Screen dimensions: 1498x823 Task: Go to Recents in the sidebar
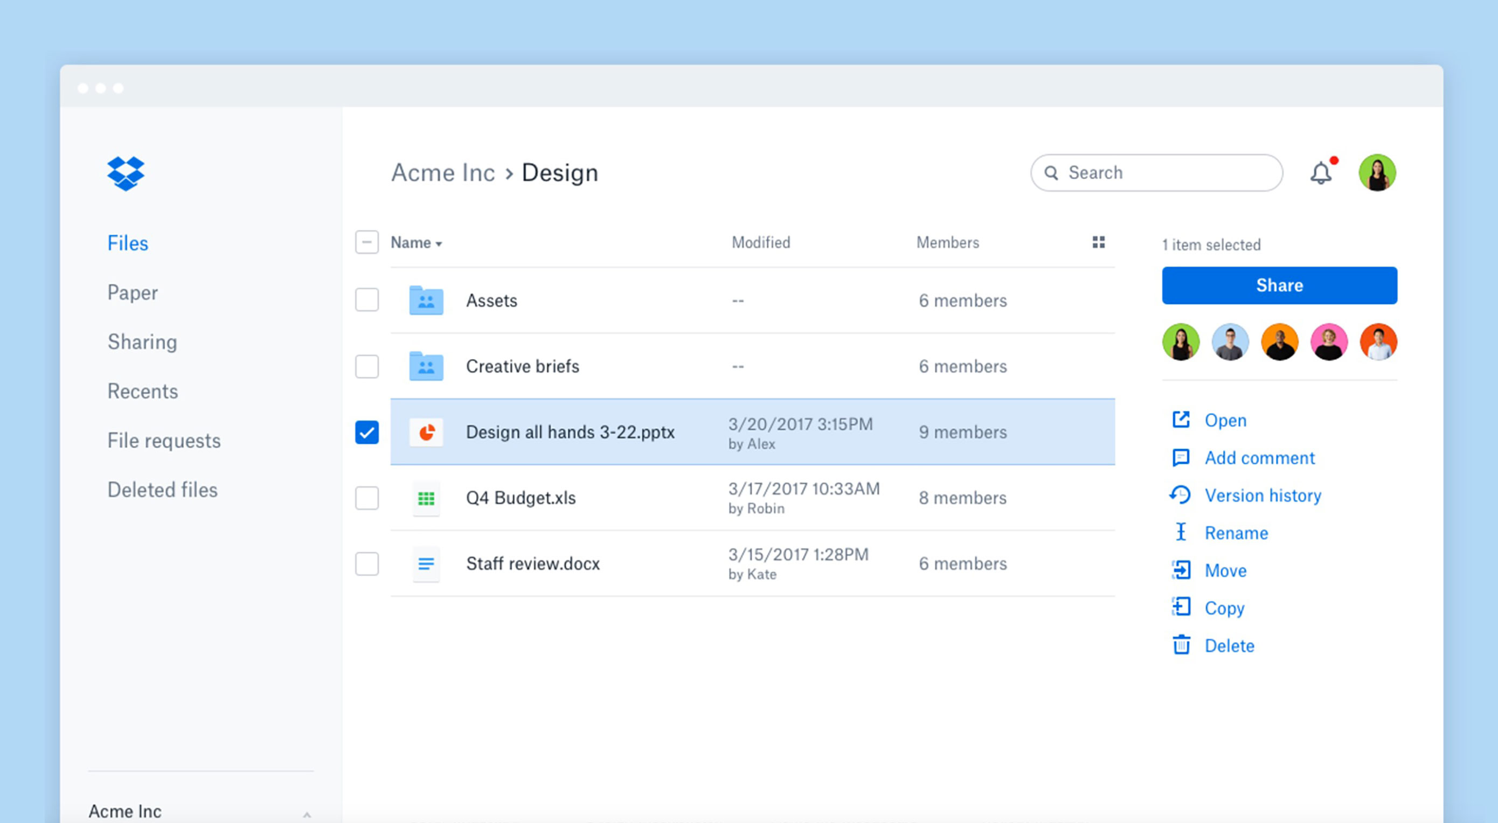[x=142, y=391]
